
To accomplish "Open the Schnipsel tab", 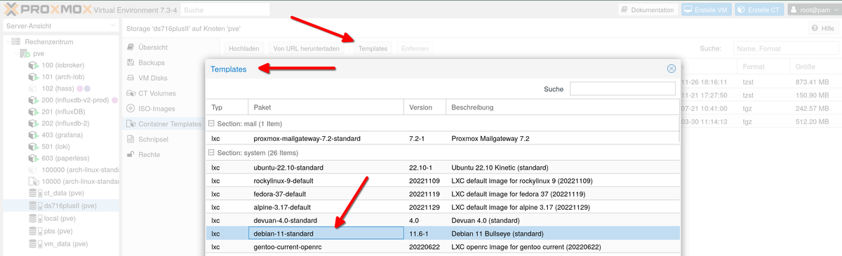I will tap(153, 140).
